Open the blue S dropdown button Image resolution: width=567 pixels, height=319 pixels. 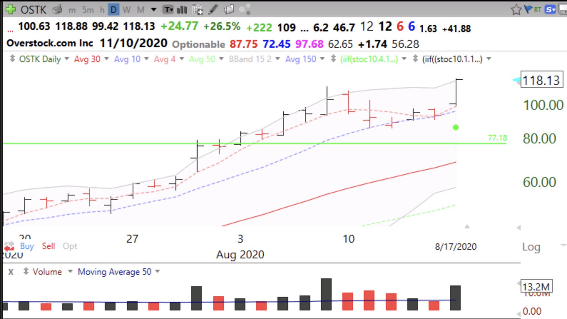click(x=551, y=10)
